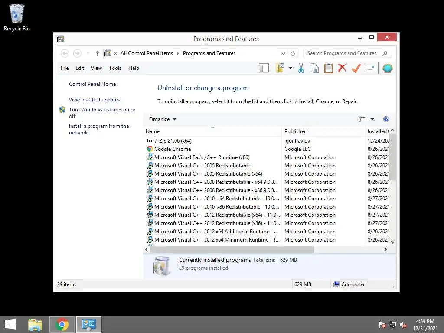Click the Action Center flag tray icon
This screenshot has width=444, height=333.
382,325
